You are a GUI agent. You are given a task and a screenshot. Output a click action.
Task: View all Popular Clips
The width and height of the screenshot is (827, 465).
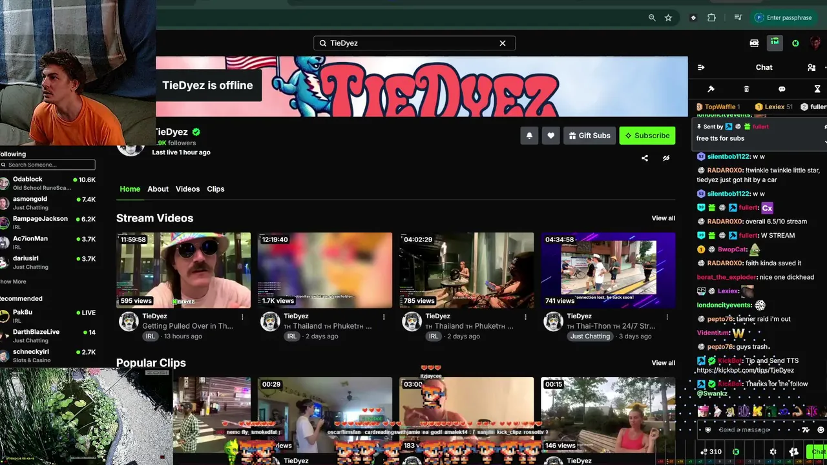(663, 363)
